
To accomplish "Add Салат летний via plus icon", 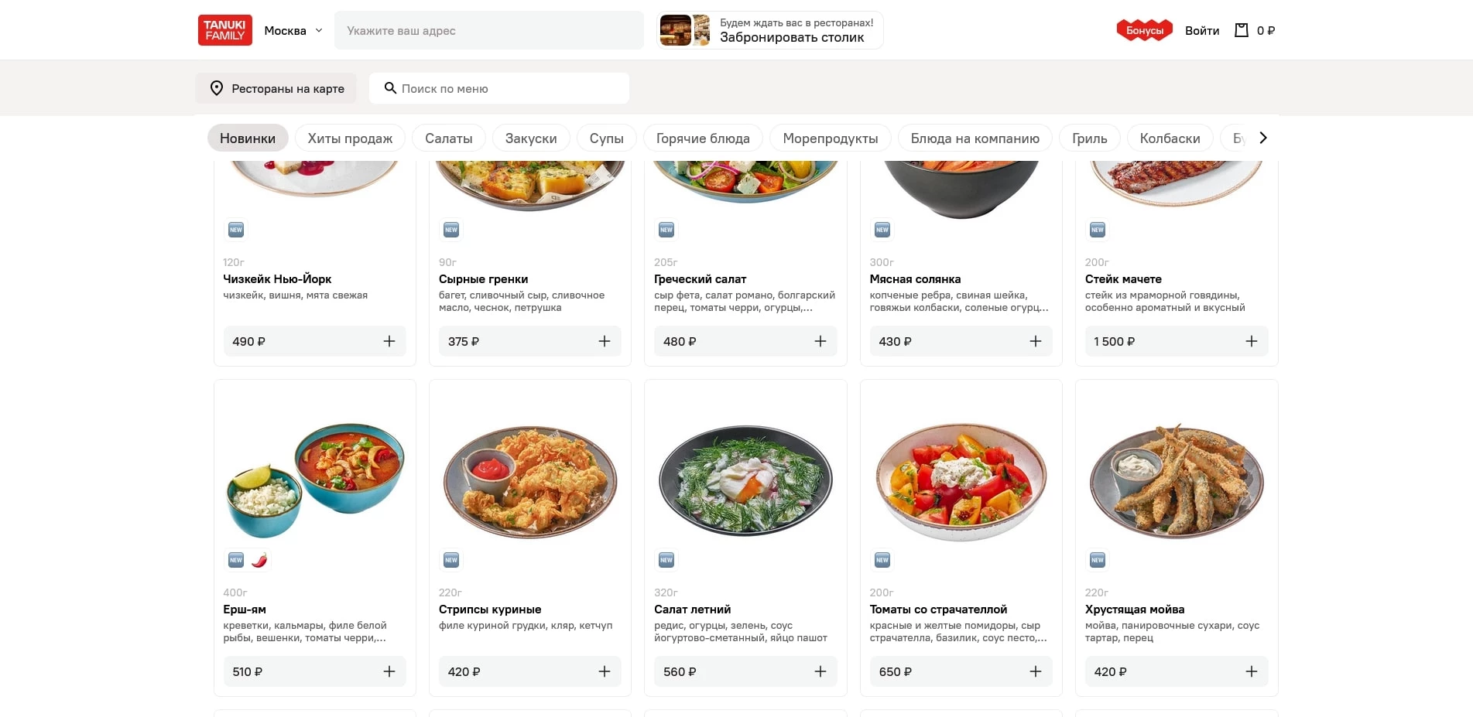I will point(820,671).
